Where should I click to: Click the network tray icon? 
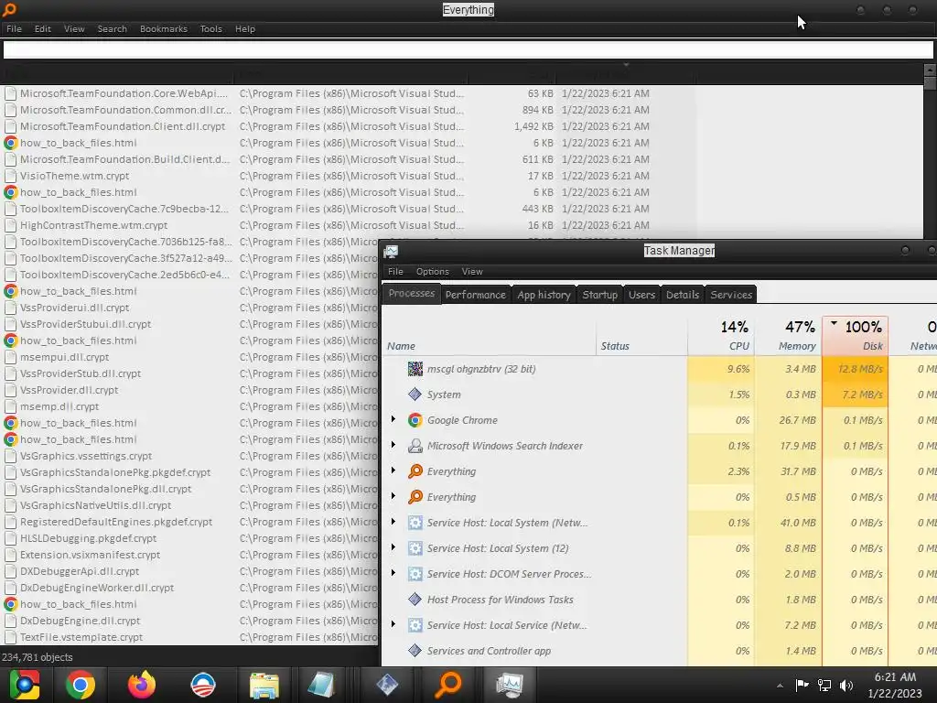click(x=824, y=685)
